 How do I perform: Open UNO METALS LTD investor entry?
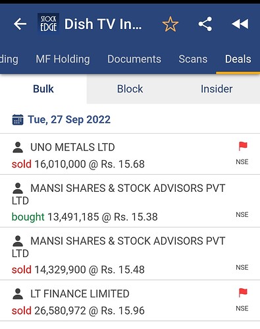point(130,154)
